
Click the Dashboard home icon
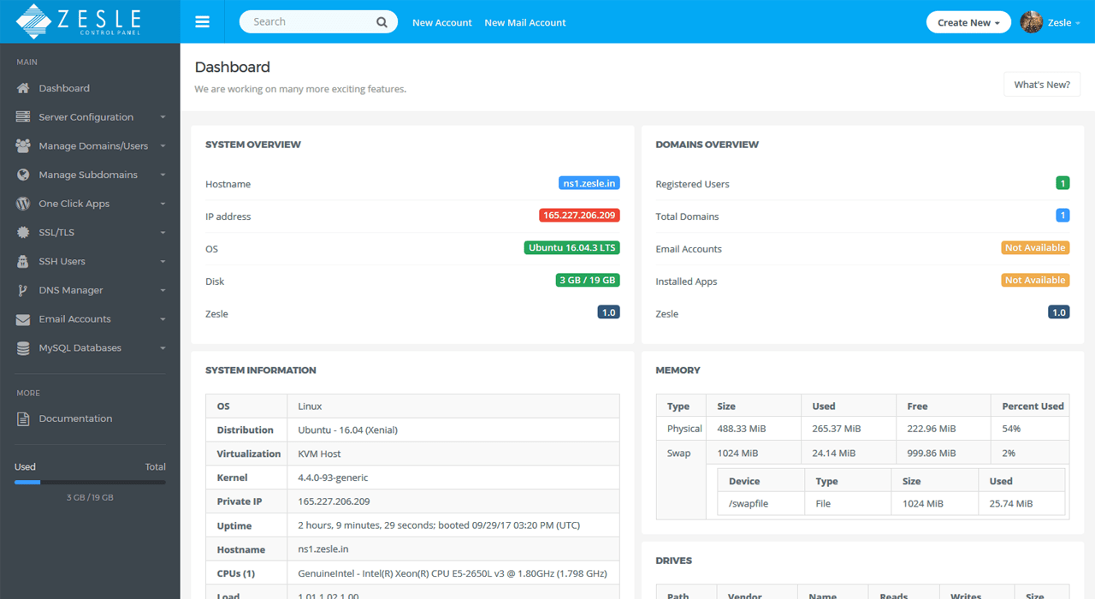[x=23, y=88]
